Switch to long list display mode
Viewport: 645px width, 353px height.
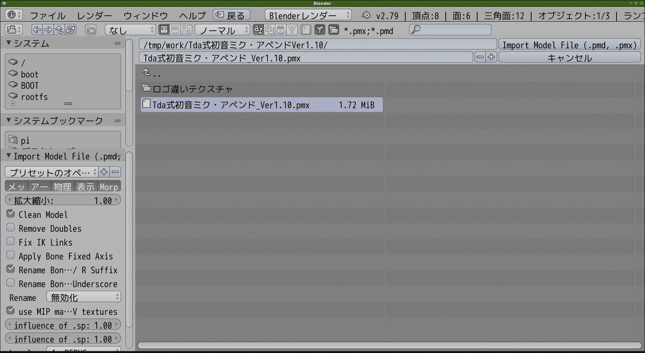point(176,30)
